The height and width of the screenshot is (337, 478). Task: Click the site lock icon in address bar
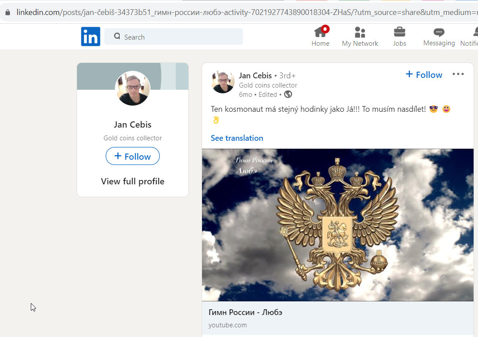[x=7, y=12]
